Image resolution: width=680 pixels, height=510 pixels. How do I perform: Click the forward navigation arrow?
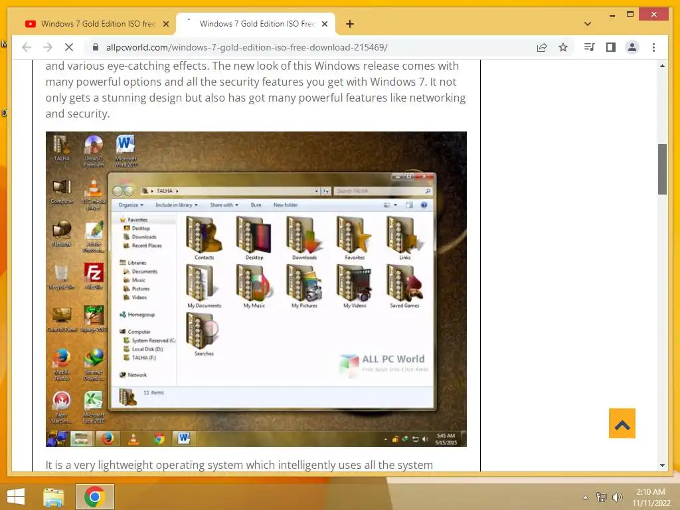(x=48, y=47)
